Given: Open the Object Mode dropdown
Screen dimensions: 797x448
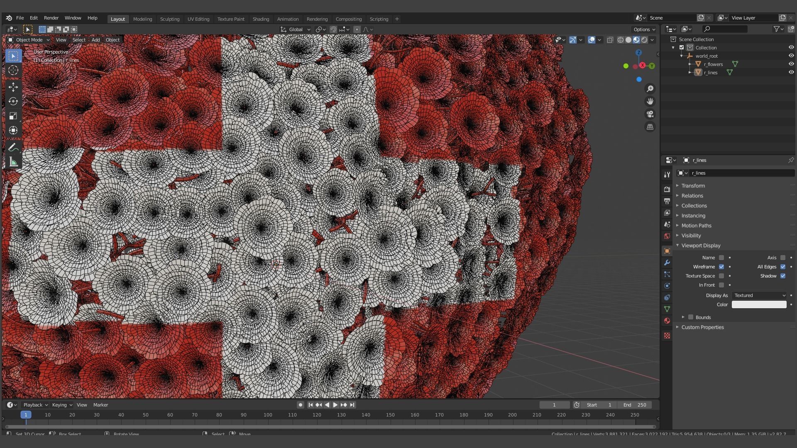Looking at the screenshot, I should coord(29,40).
